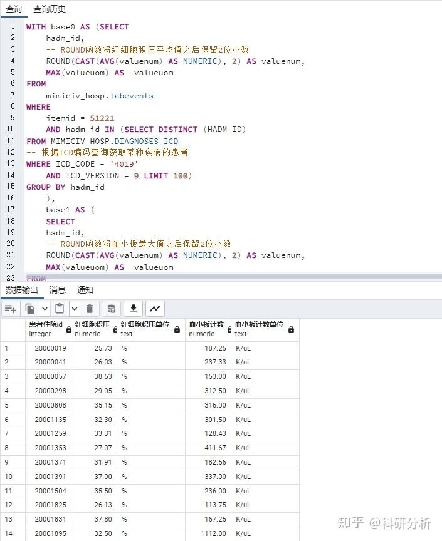Switch to the 查询 tab
The image size is (442, 541).
tap(14, 9)
